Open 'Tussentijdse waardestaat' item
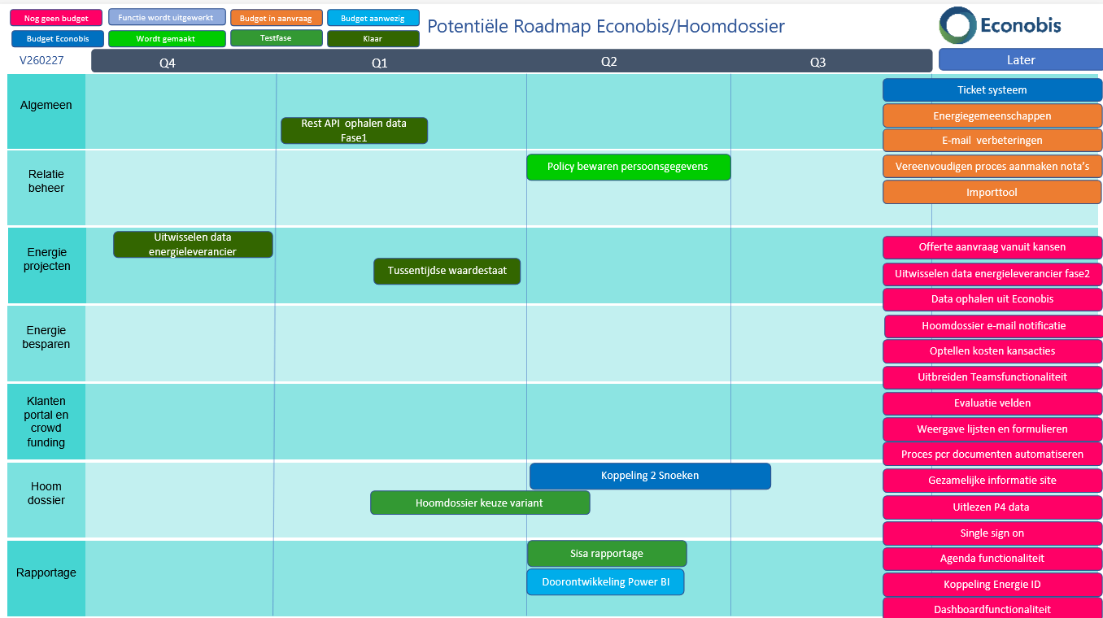 pos(447,272)
